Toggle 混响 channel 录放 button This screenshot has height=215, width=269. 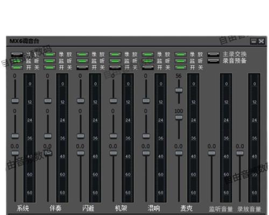pos(148,54)
